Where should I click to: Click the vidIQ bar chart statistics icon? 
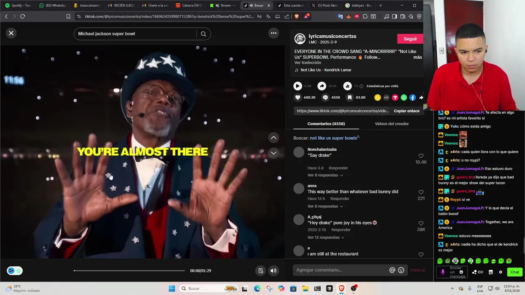347,86
